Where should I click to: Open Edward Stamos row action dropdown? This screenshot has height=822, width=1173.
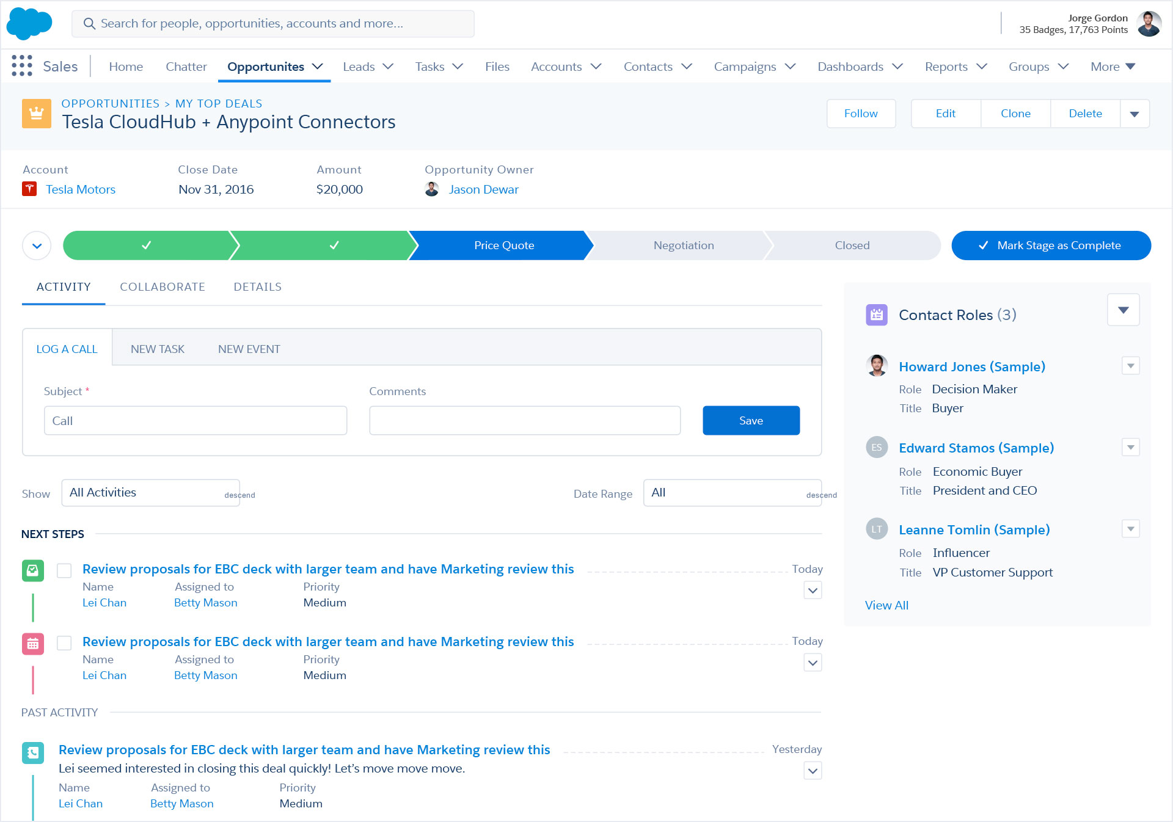[x=1131, y=448]
